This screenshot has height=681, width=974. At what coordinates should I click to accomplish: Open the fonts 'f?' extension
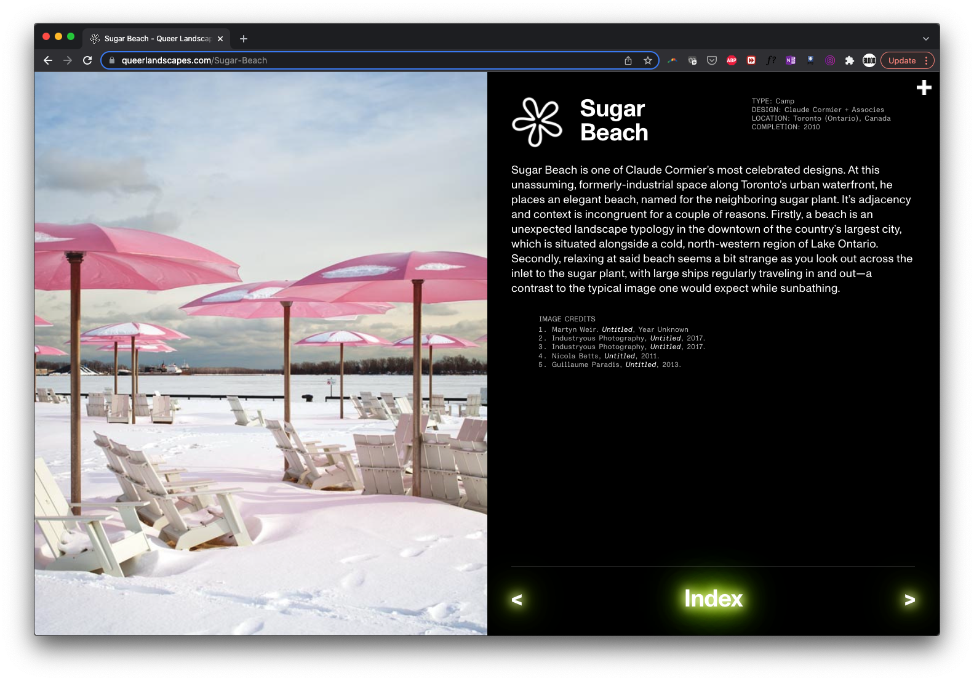point(771,60)
